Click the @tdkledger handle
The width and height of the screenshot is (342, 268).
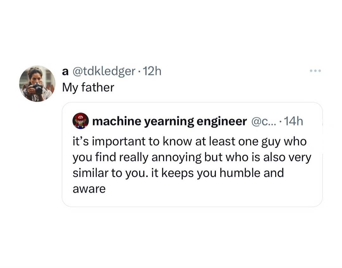pos(104,72)
